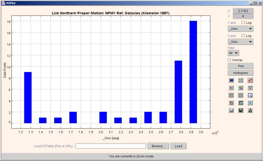The image size is (263, 161).
Task: Click the x-axis tick label '2.0'
Action: click(101, 132)
